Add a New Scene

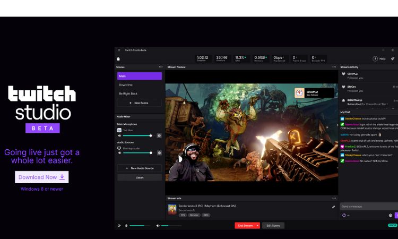click(x=140, y=103)
